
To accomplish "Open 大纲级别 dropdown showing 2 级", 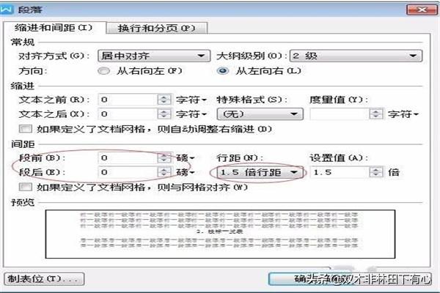I will (356, 56).
